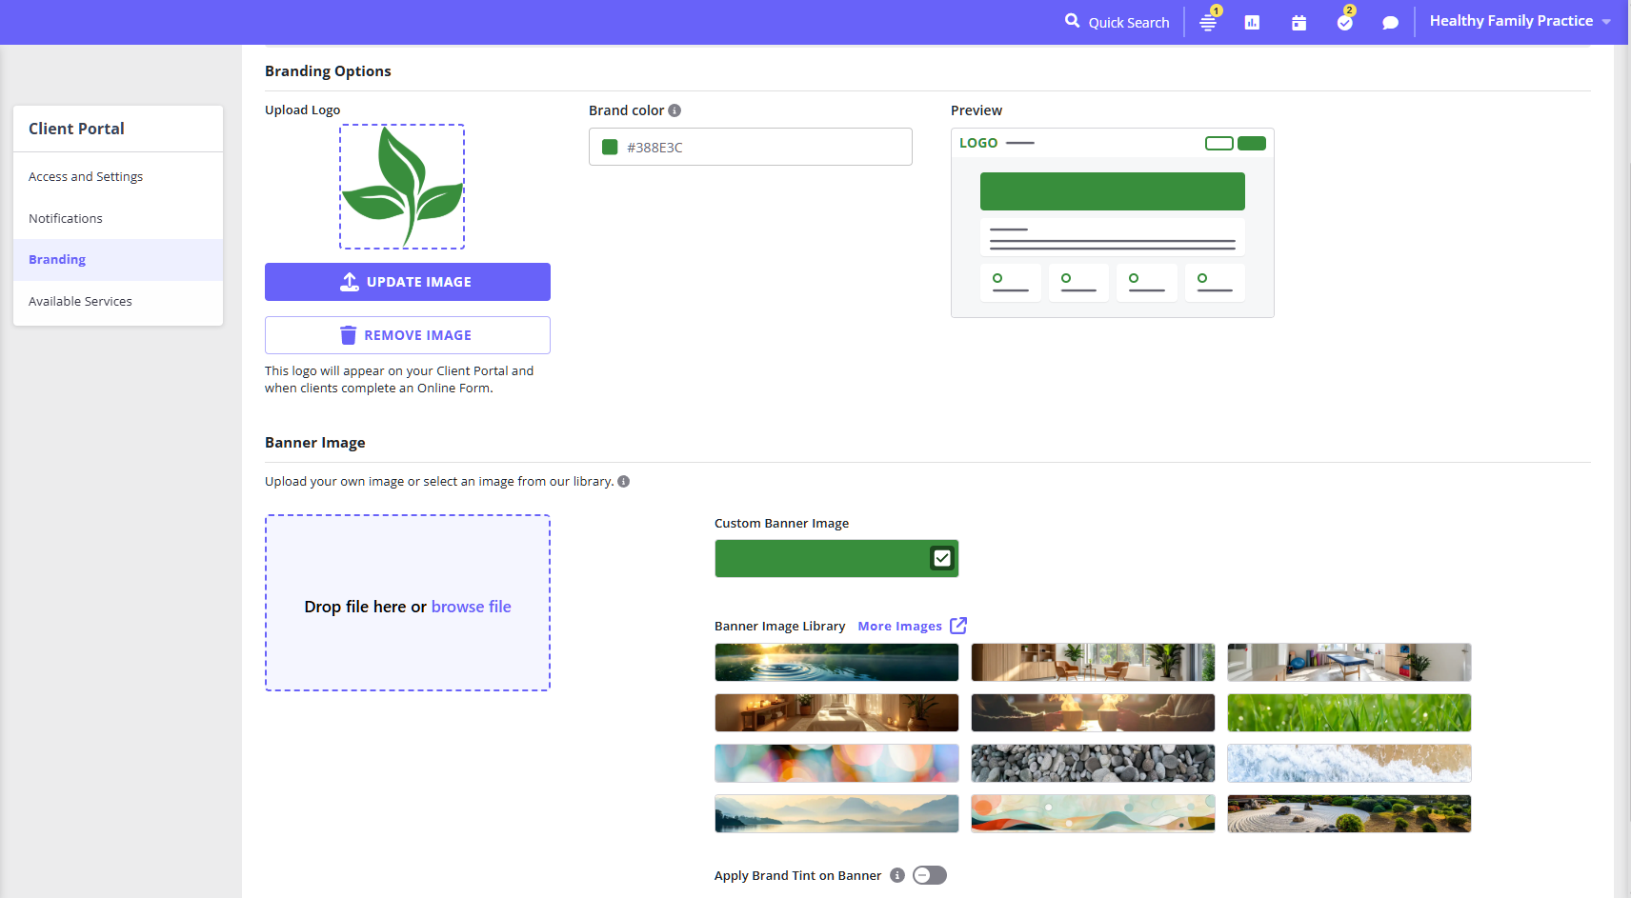Click the Brand color info icon
The height and width of the screenshot is (898, 1631).
(x=675, y=110)
